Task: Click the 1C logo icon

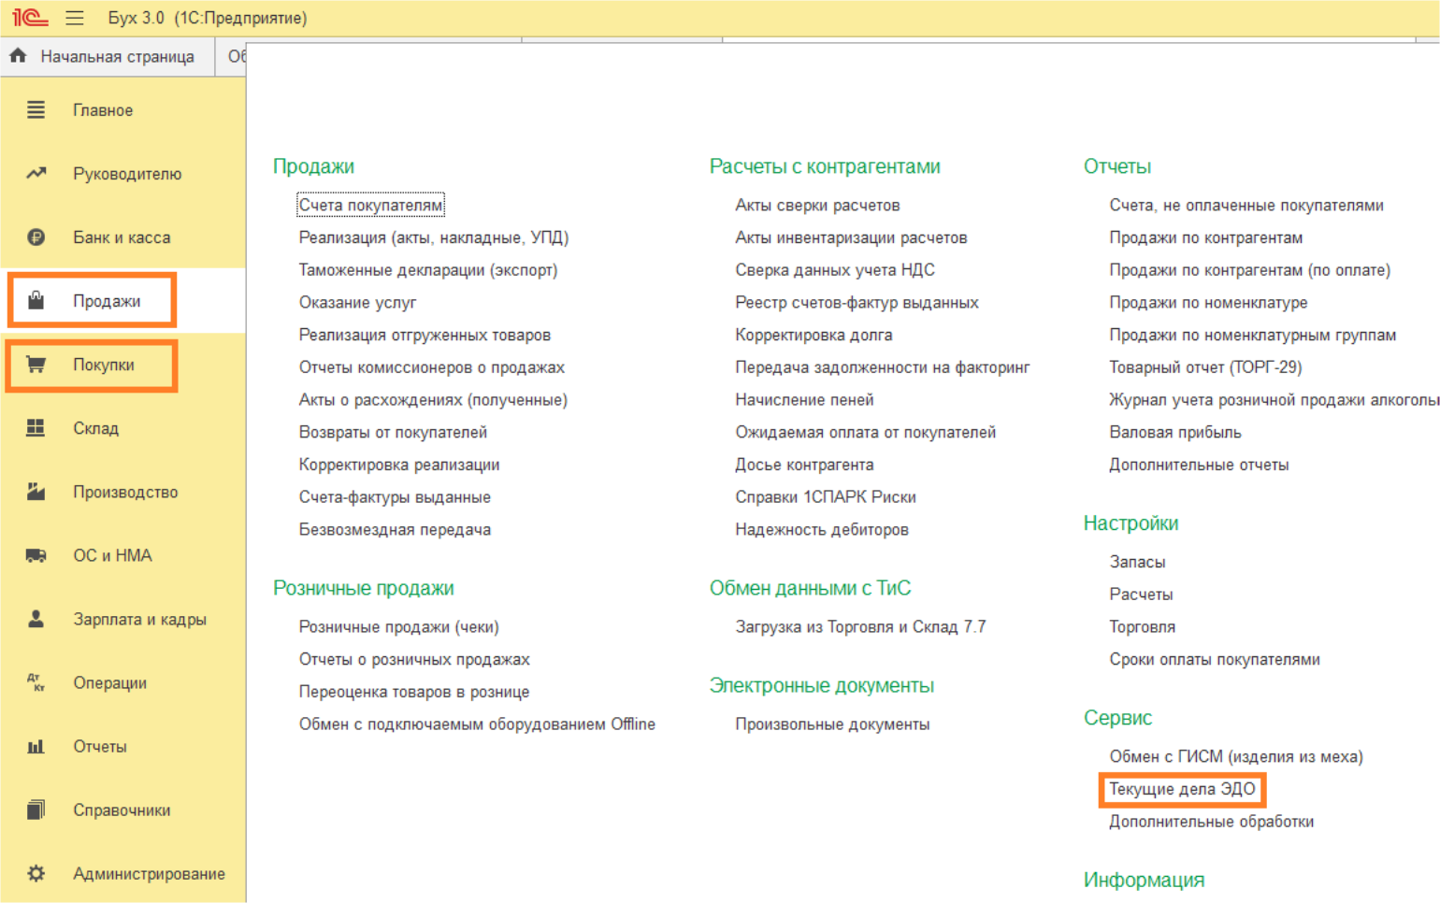Action: point(30,18)
